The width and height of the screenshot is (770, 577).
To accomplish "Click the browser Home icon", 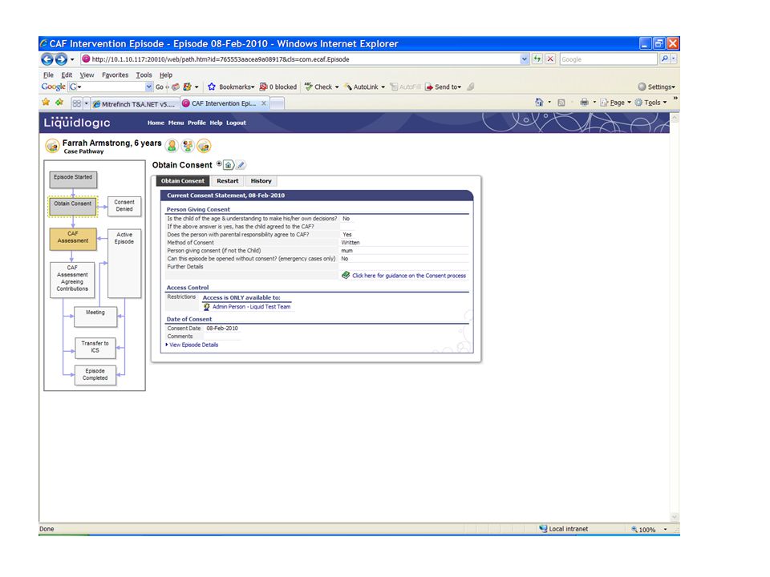I will [x=539, y=102].
